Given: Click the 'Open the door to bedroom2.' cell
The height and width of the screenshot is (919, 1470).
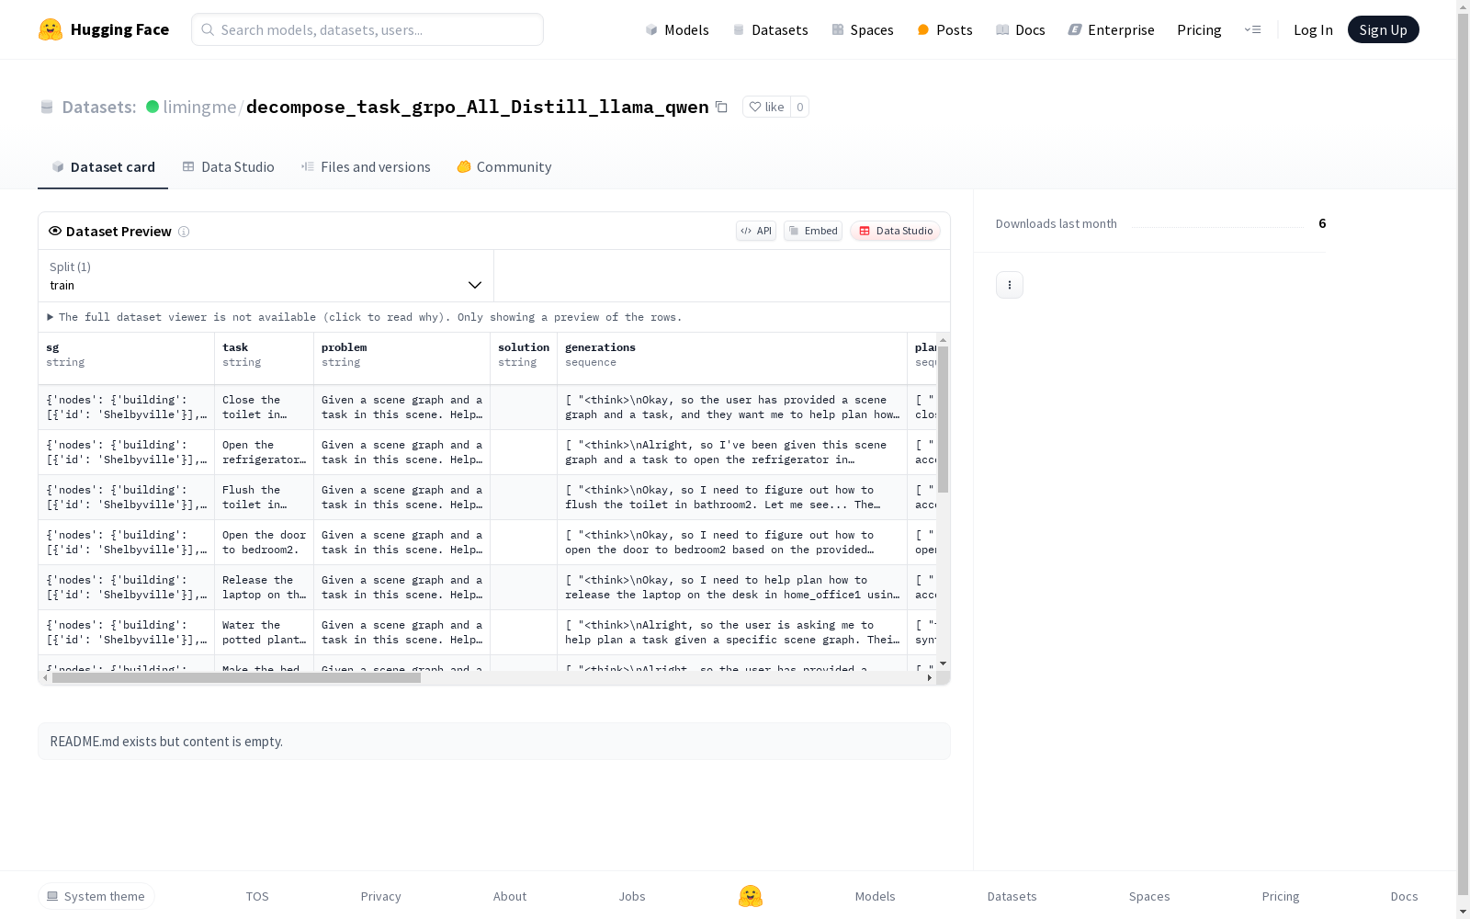Looking at the screenshot, I should 265,542.
